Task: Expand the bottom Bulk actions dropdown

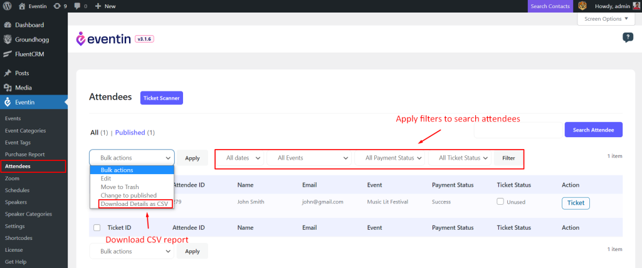Action: [x=132, y=251]
